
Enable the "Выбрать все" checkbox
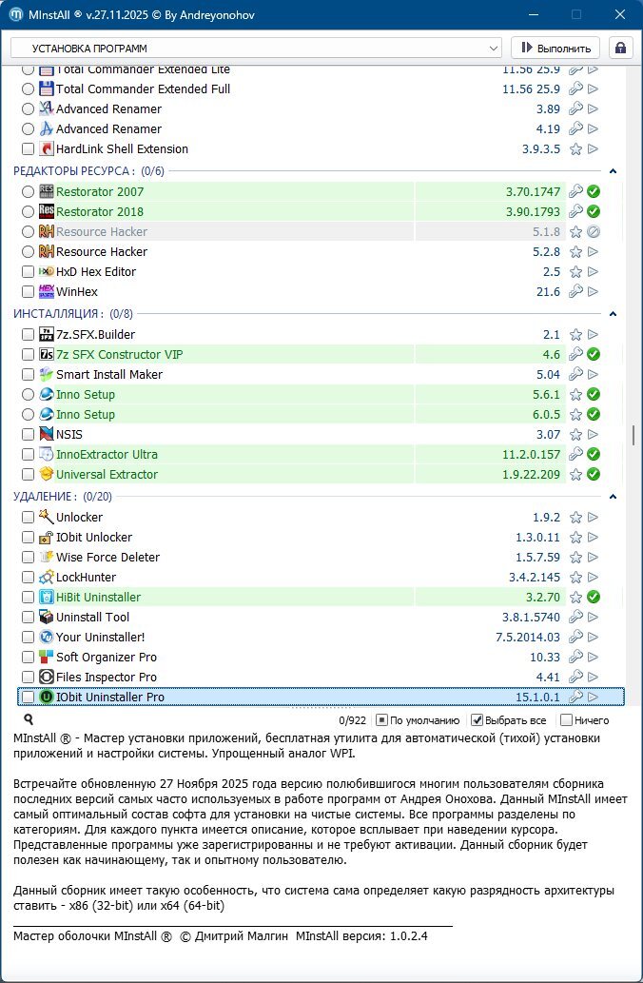[478, 720]
